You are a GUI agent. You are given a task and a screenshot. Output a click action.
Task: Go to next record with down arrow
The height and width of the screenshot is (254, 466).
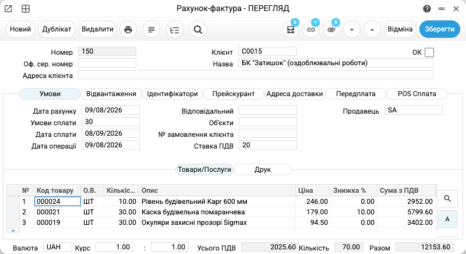pyautogui.click(x=352, y=29)
